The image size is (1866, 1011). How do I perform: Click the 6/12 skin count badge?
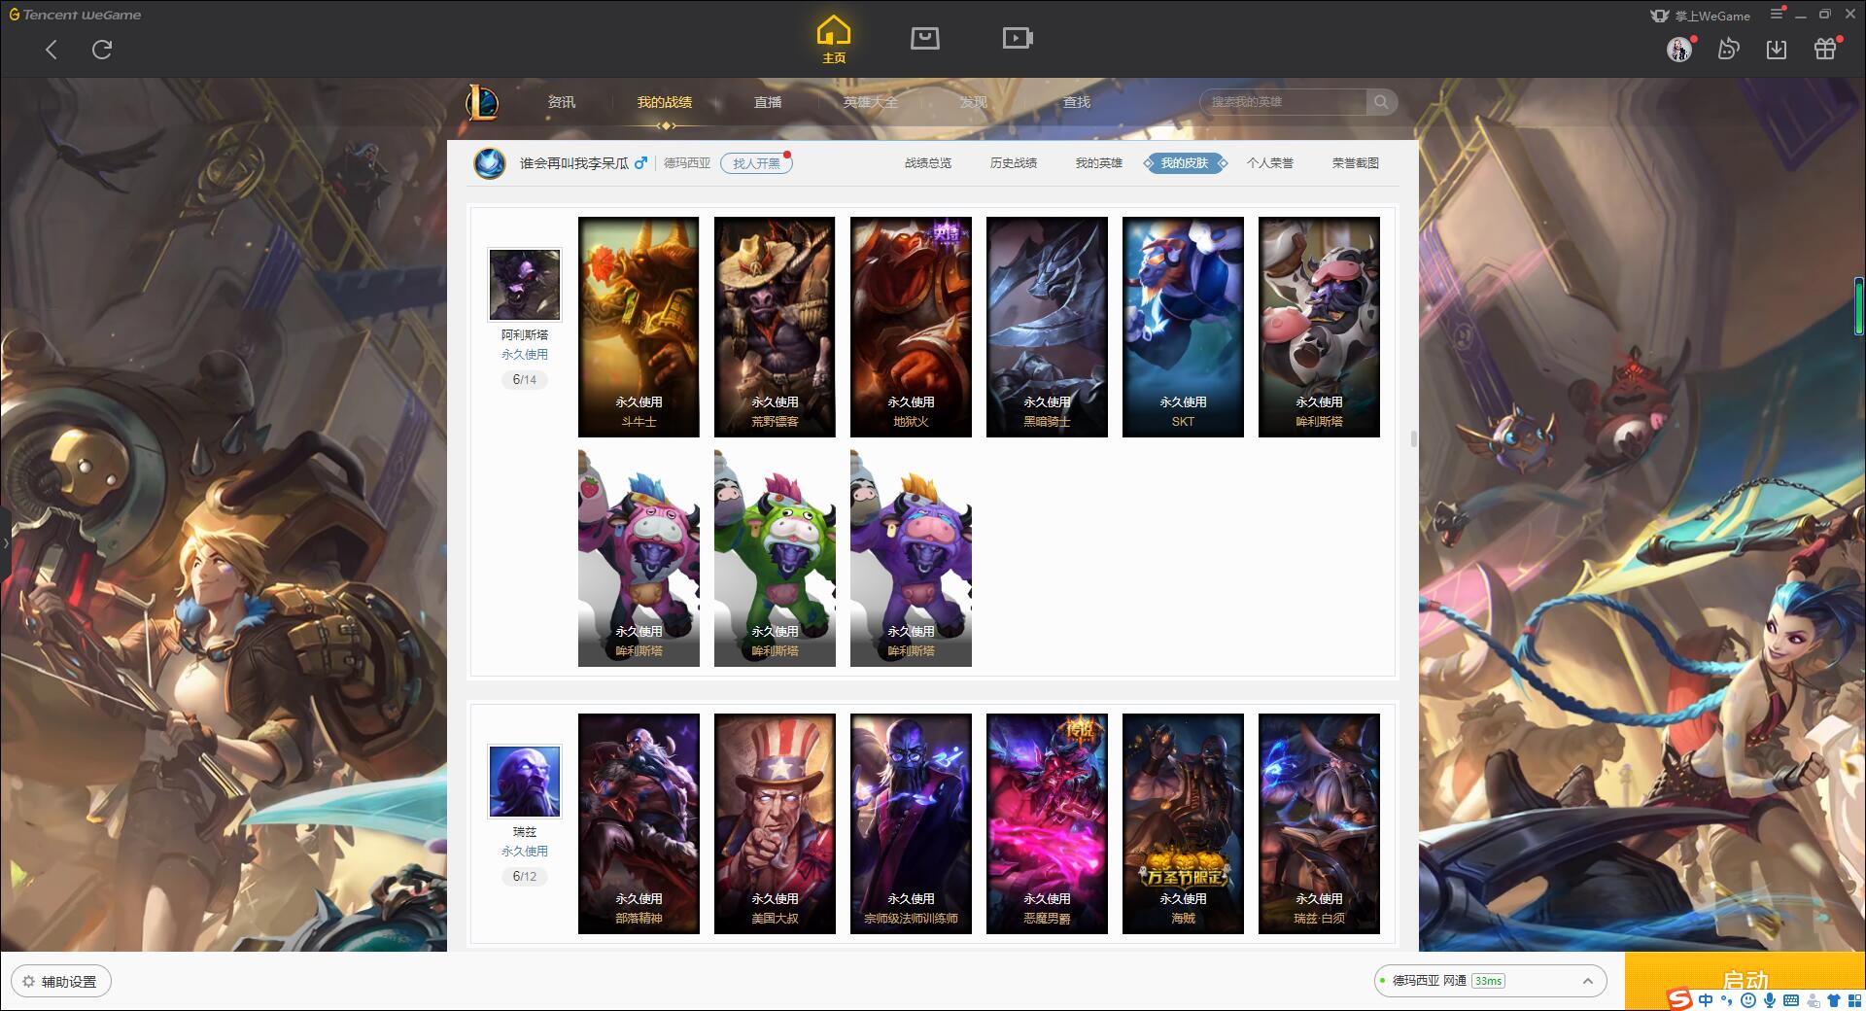525,877
